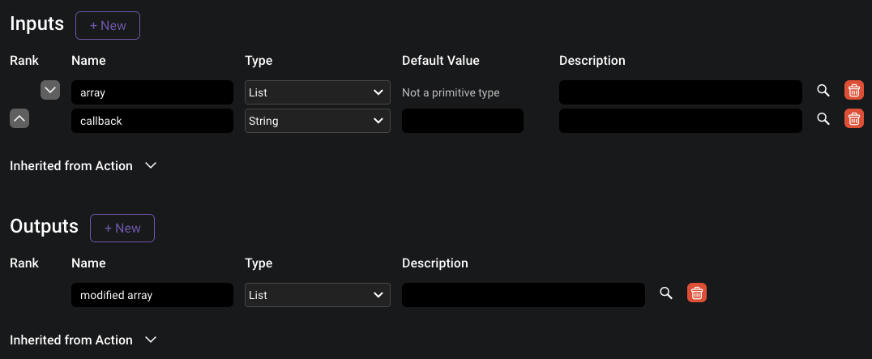This screenshot has width=872, height=359.
Task: Expand Inherited from Action under Outputs
Action: coord(150,340)
